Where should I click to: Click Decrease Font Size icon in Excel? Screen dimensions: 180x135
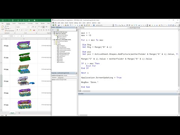36,27
